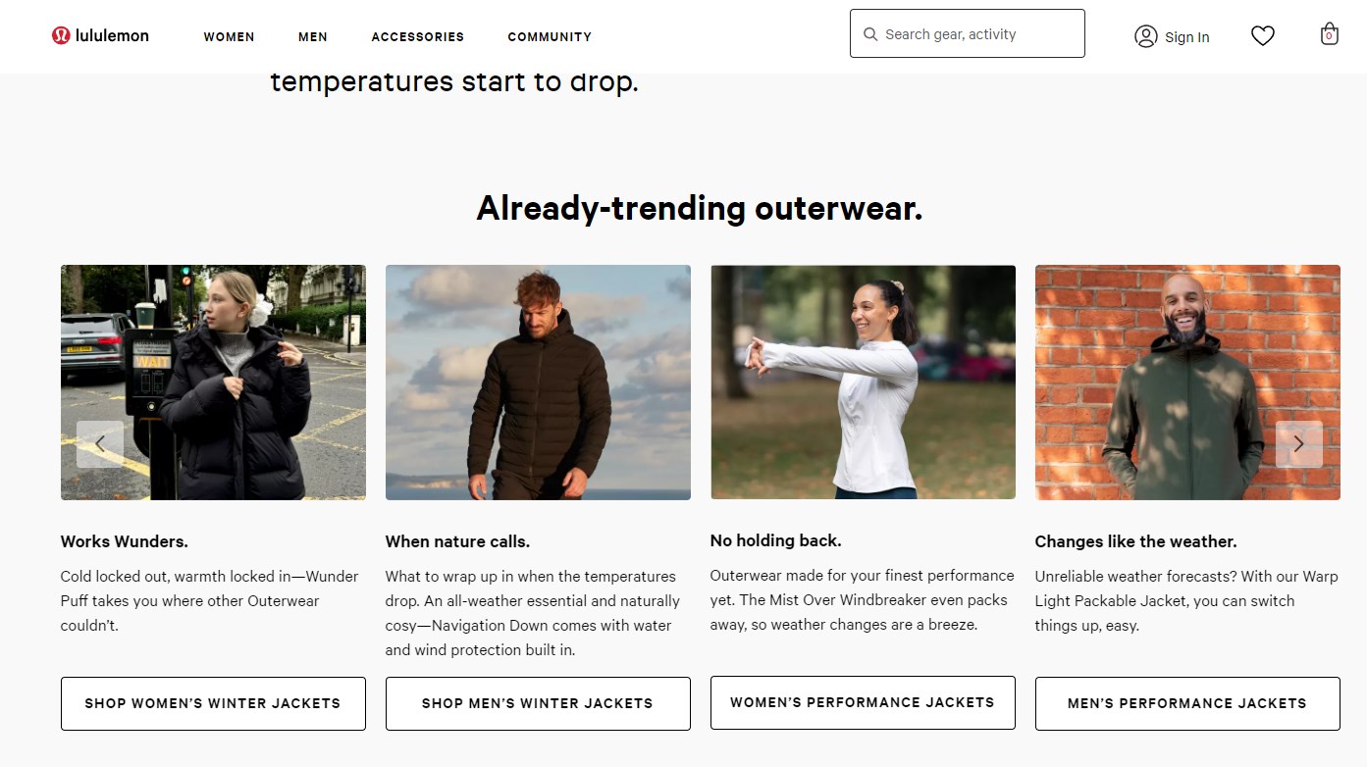Click Men's Performance Jackets button
The width and height of the screenshot is (1367, 767).
(1187, 703)
